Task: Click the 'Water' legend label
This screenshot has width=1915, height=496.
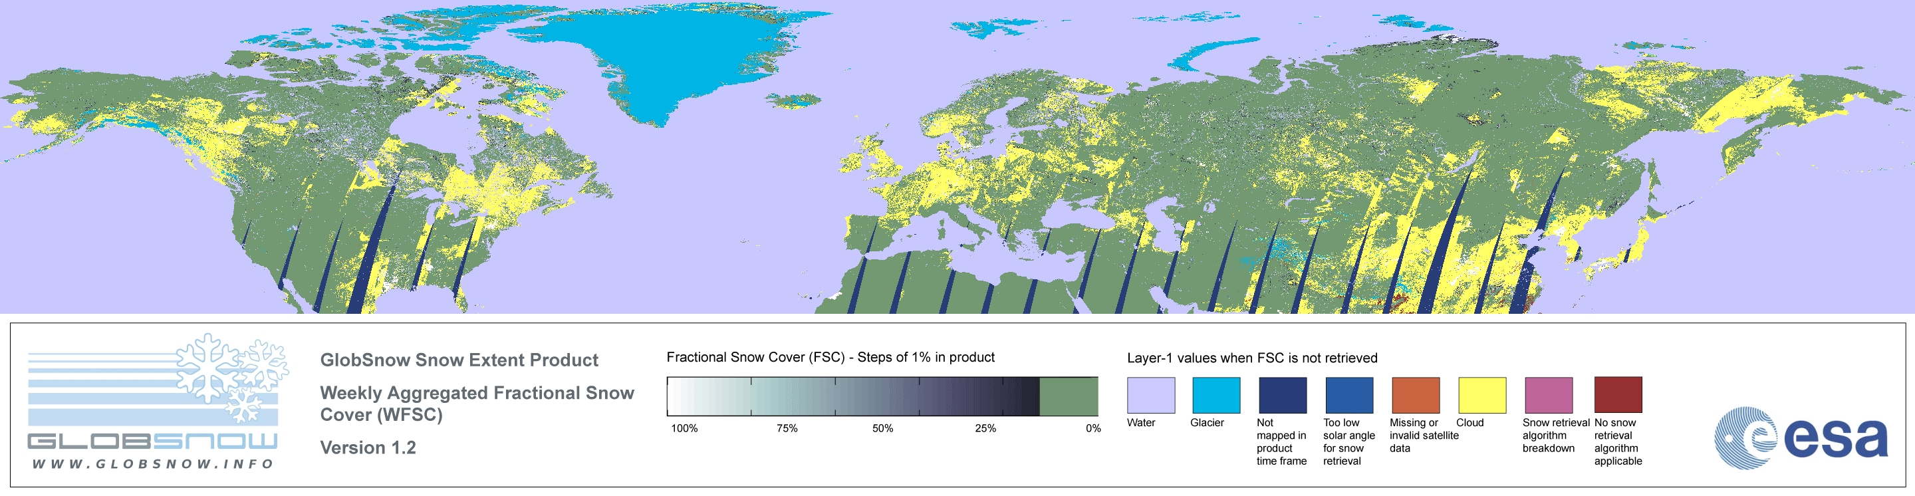Action: point(1141,422)
